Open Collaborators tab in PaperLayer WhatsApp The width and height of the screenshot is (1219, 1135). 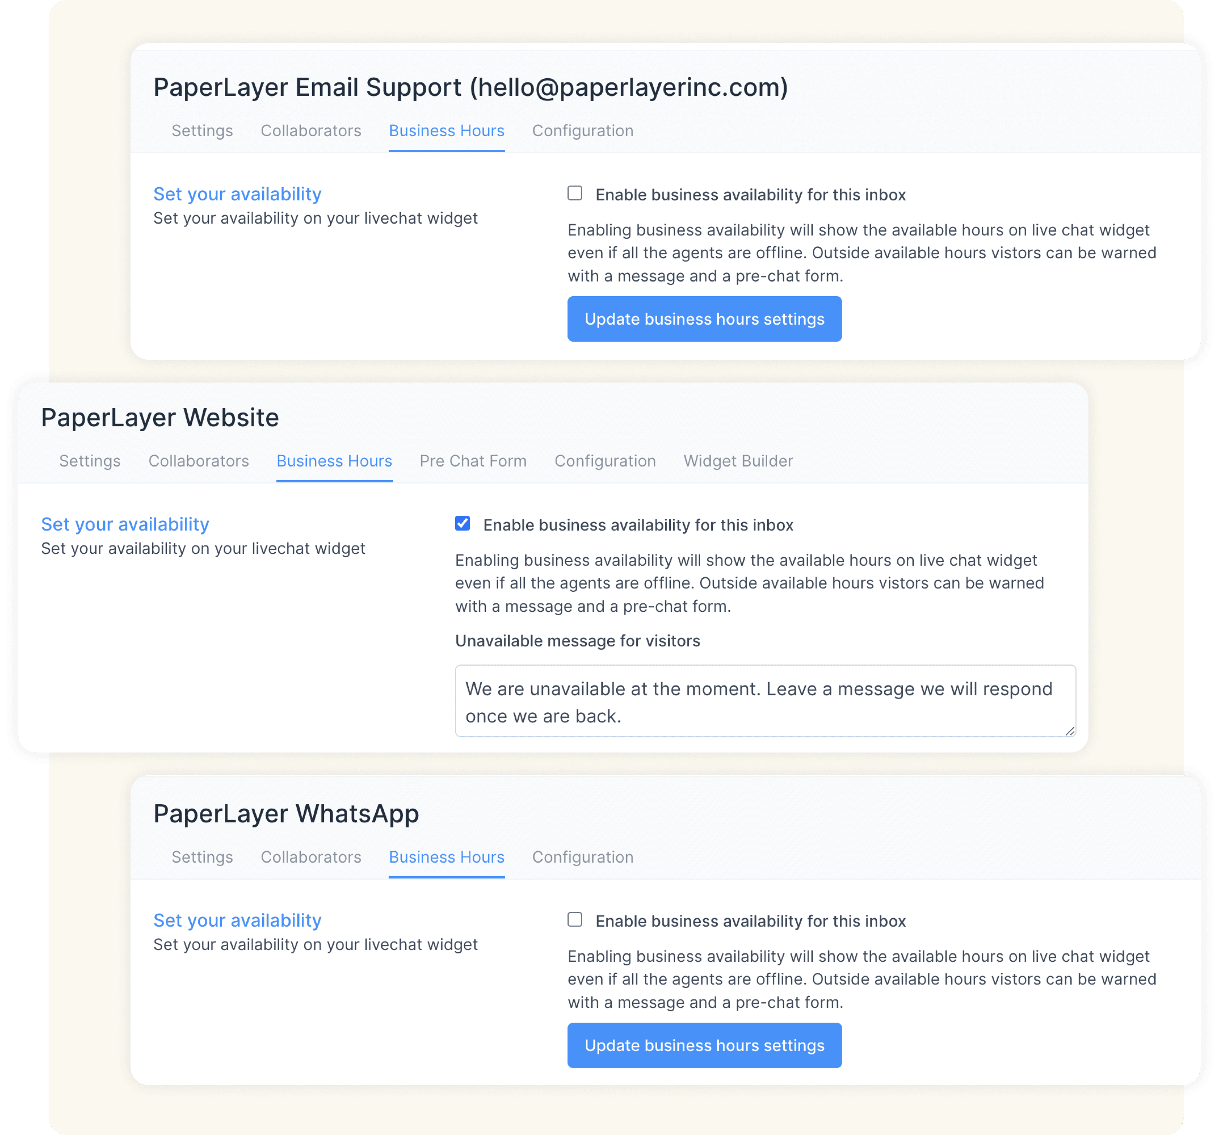[x=311, y=857]
